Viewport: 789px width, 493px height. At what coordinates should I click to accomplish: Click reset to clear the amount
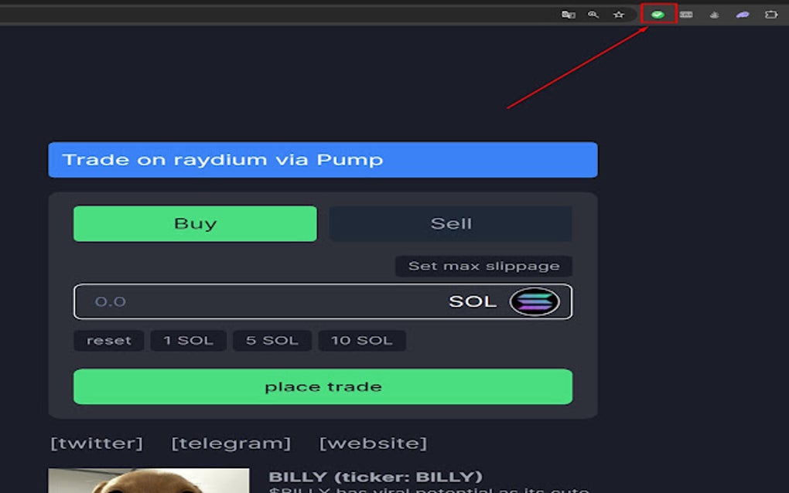108,340
